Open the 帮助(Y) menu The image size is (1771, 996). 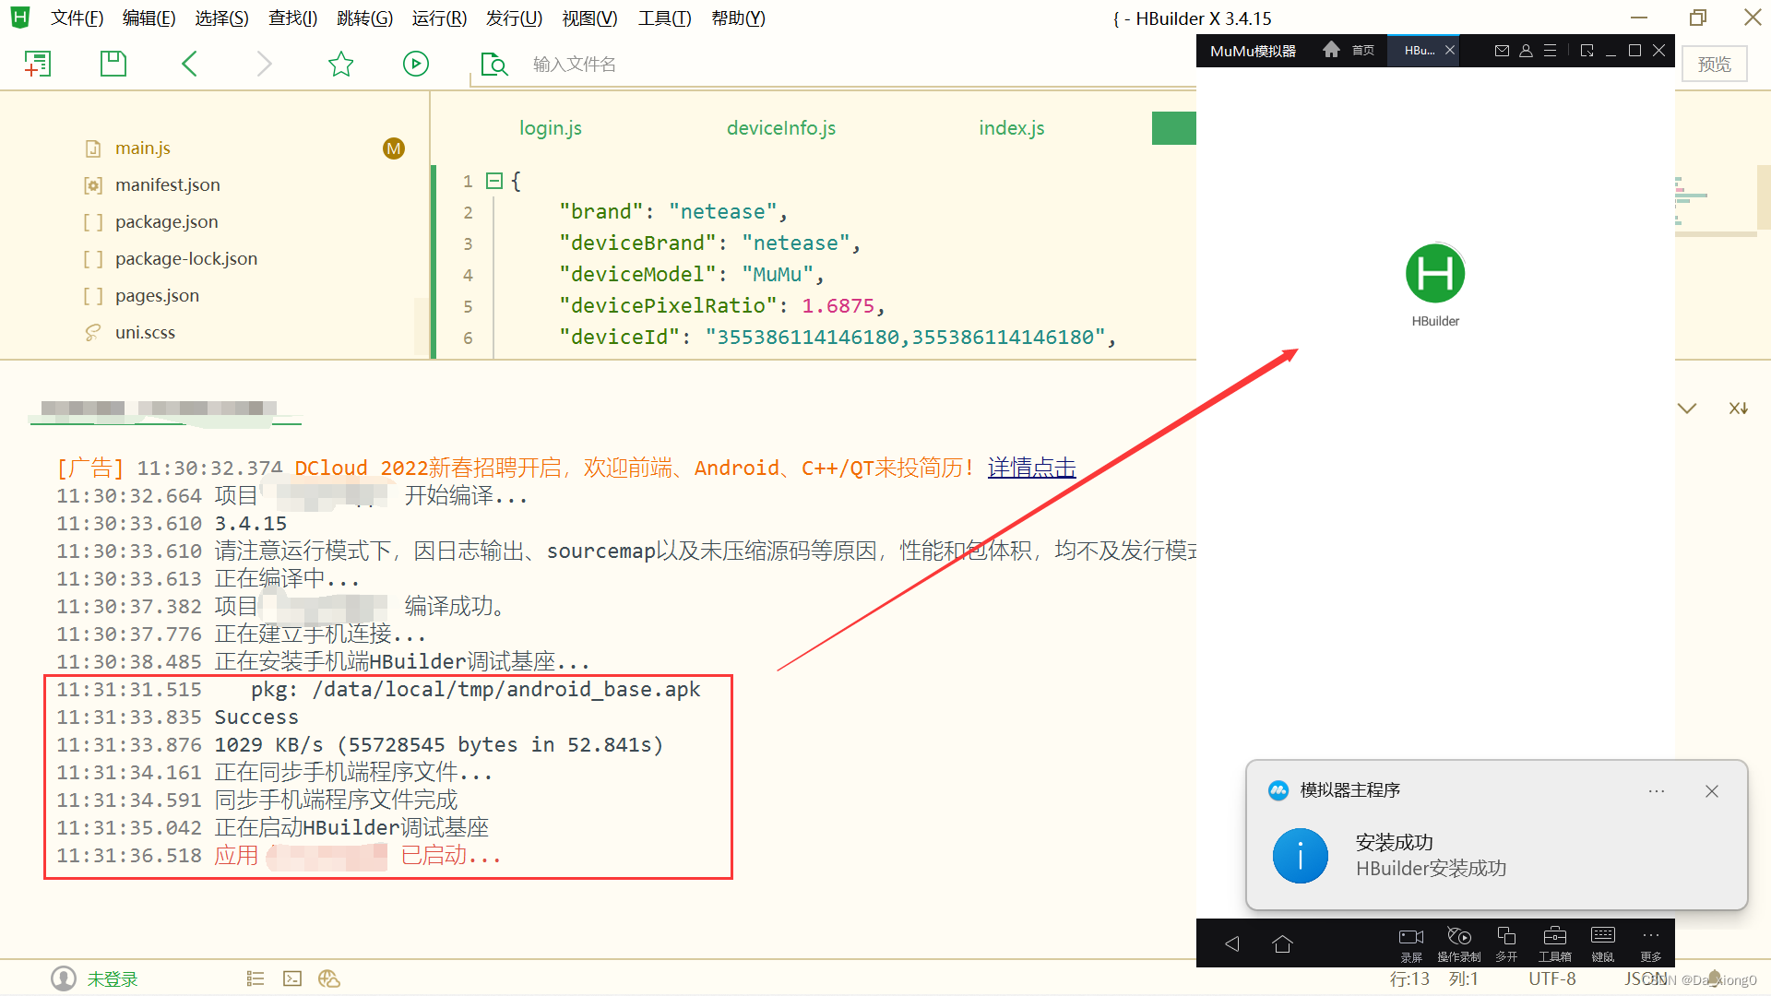738,18
